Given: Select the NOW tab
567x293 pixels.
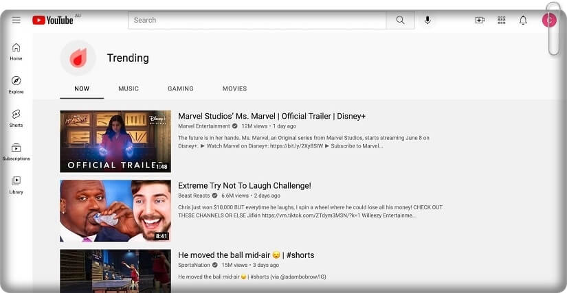Looking at the screenshot, I should [82, 89].
